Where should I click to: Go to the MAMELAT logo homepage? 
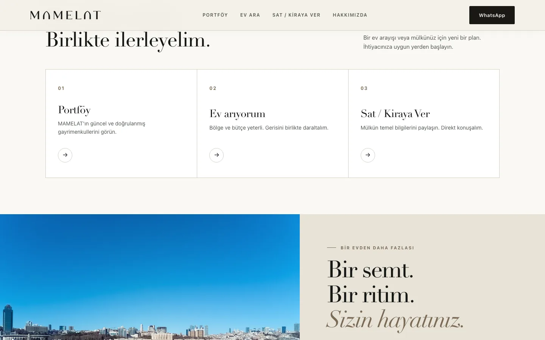coord(65,15)
